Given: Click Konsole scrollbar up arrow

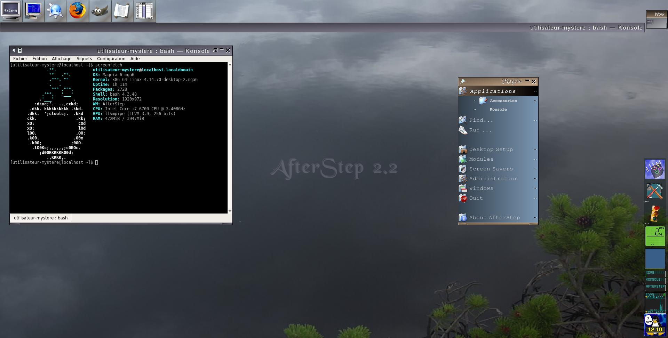Looking at the screenshot, I should 230,65.
